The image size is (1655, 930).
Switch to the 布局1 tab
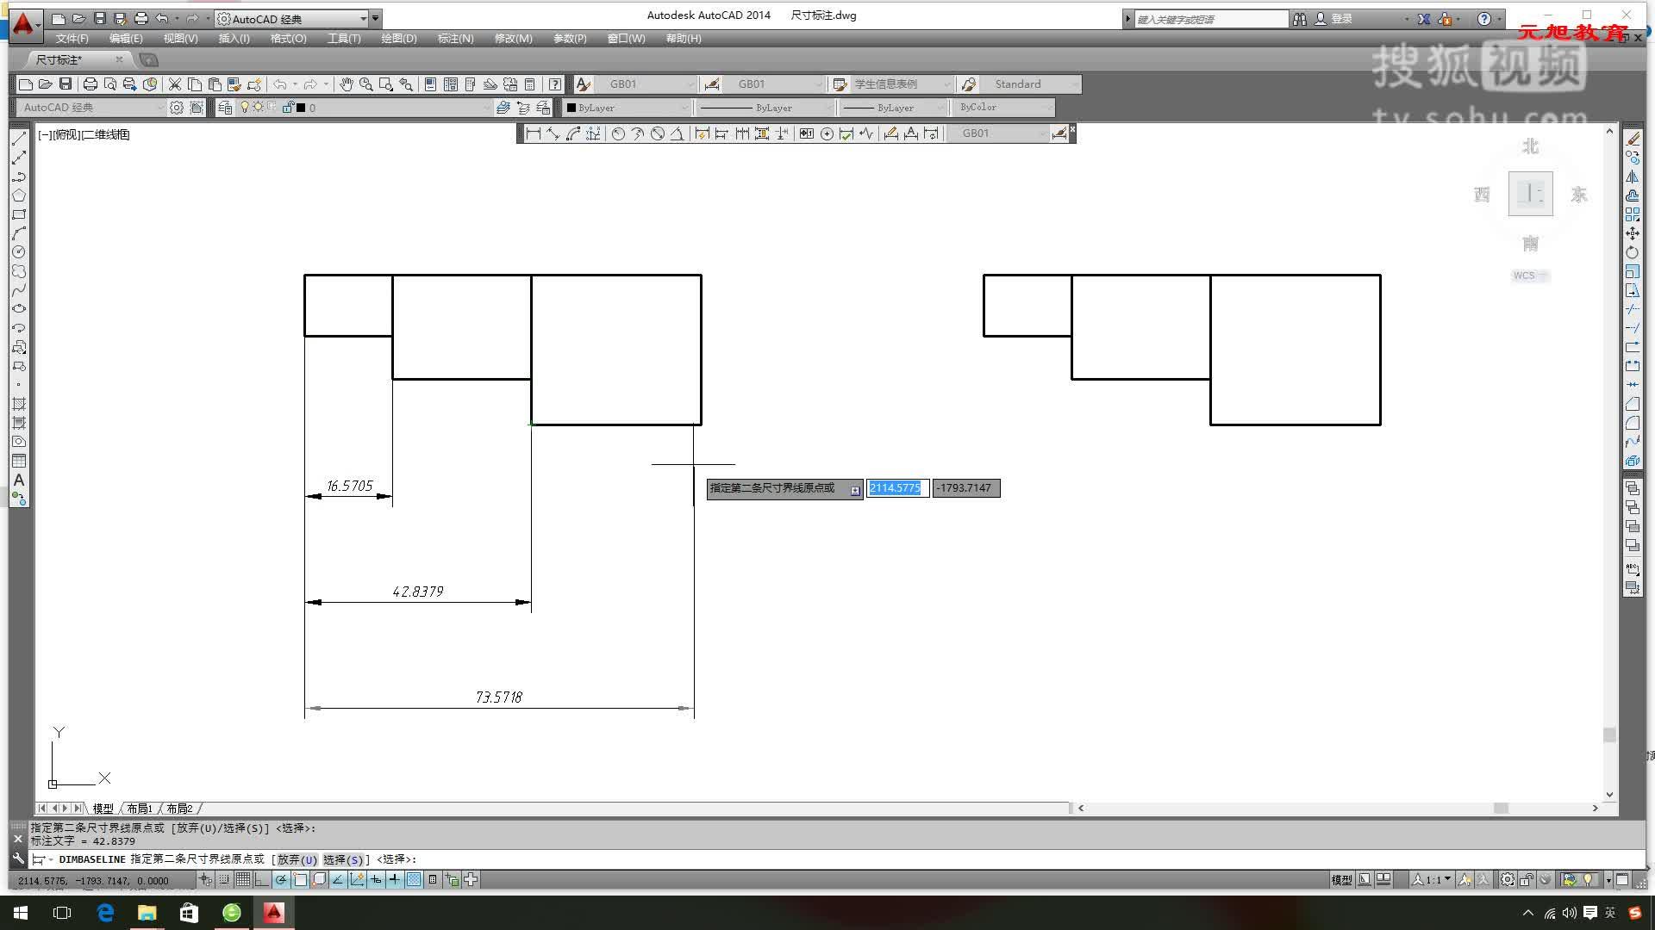click(139, 809)
